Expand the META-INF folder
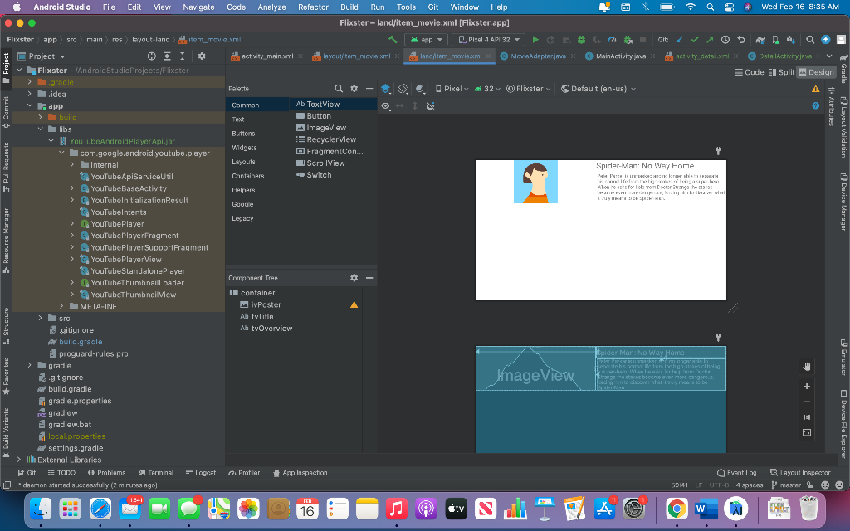 61,307
